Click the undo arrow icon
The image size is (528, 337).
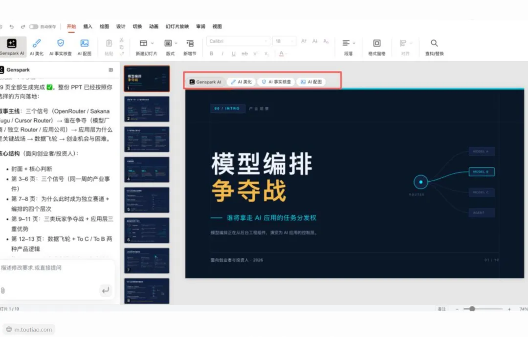(11, 26)
